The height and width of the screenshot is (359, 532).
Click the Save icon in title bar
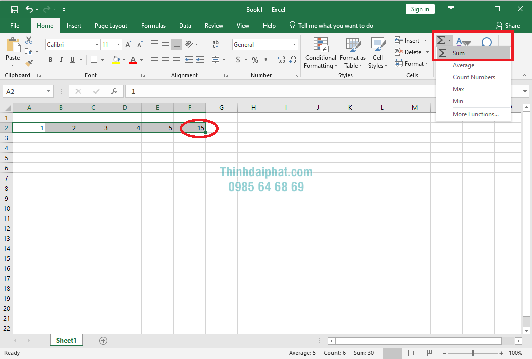tap(14, 9)
